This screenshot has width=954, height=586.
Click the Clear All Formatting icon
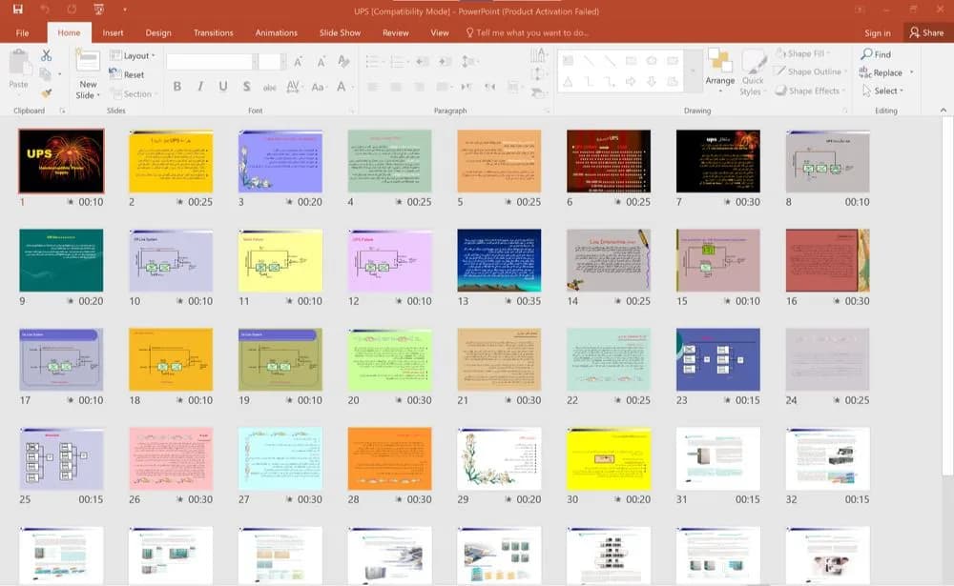(343, 61)
